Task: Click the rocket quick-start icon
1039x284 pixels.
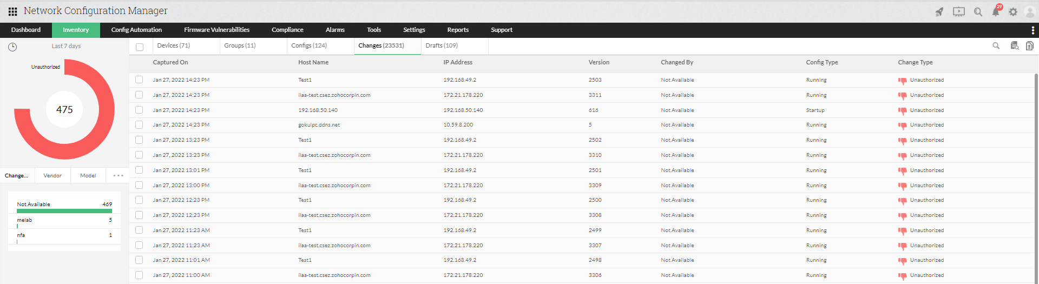Action: 939,12
